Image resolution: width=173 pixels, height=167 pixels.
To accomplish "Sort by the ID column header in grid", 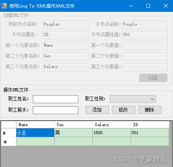I will coord(150,125).
